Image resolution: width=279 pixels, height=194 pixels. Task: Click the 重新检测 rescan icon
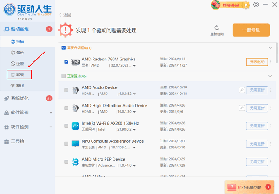click(217, 27)
